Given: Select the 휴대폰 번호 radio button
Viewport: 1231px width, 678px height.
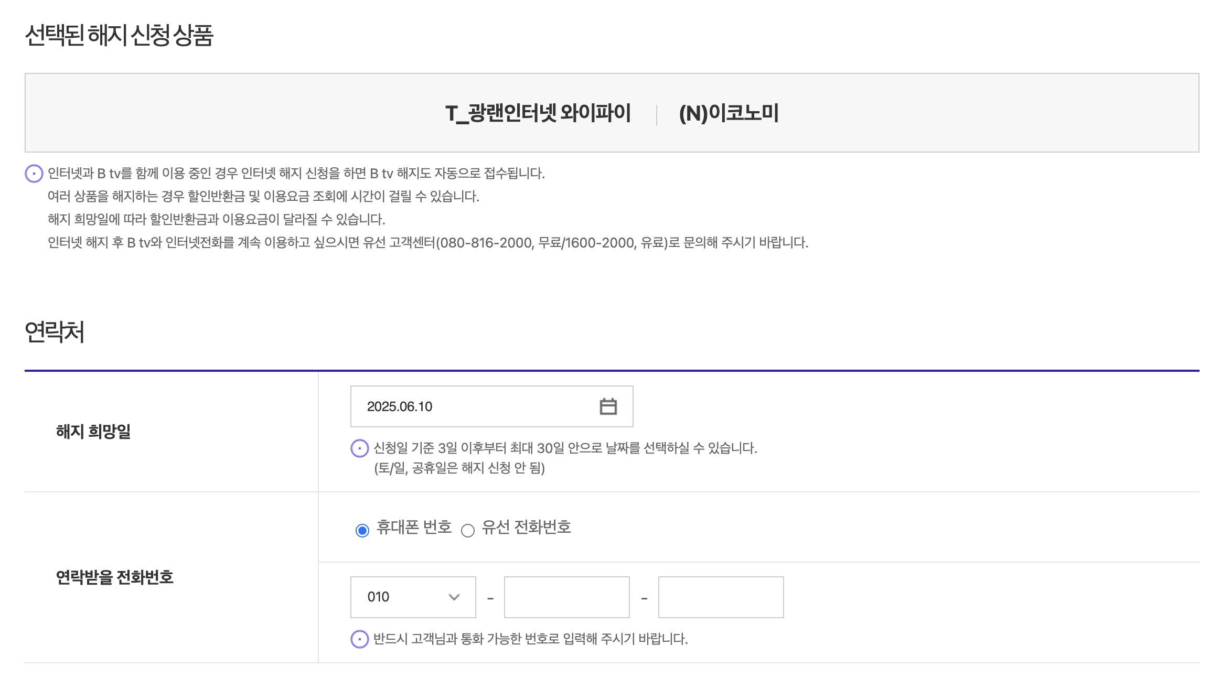Looking at the screenshot, I should point(362,531).
